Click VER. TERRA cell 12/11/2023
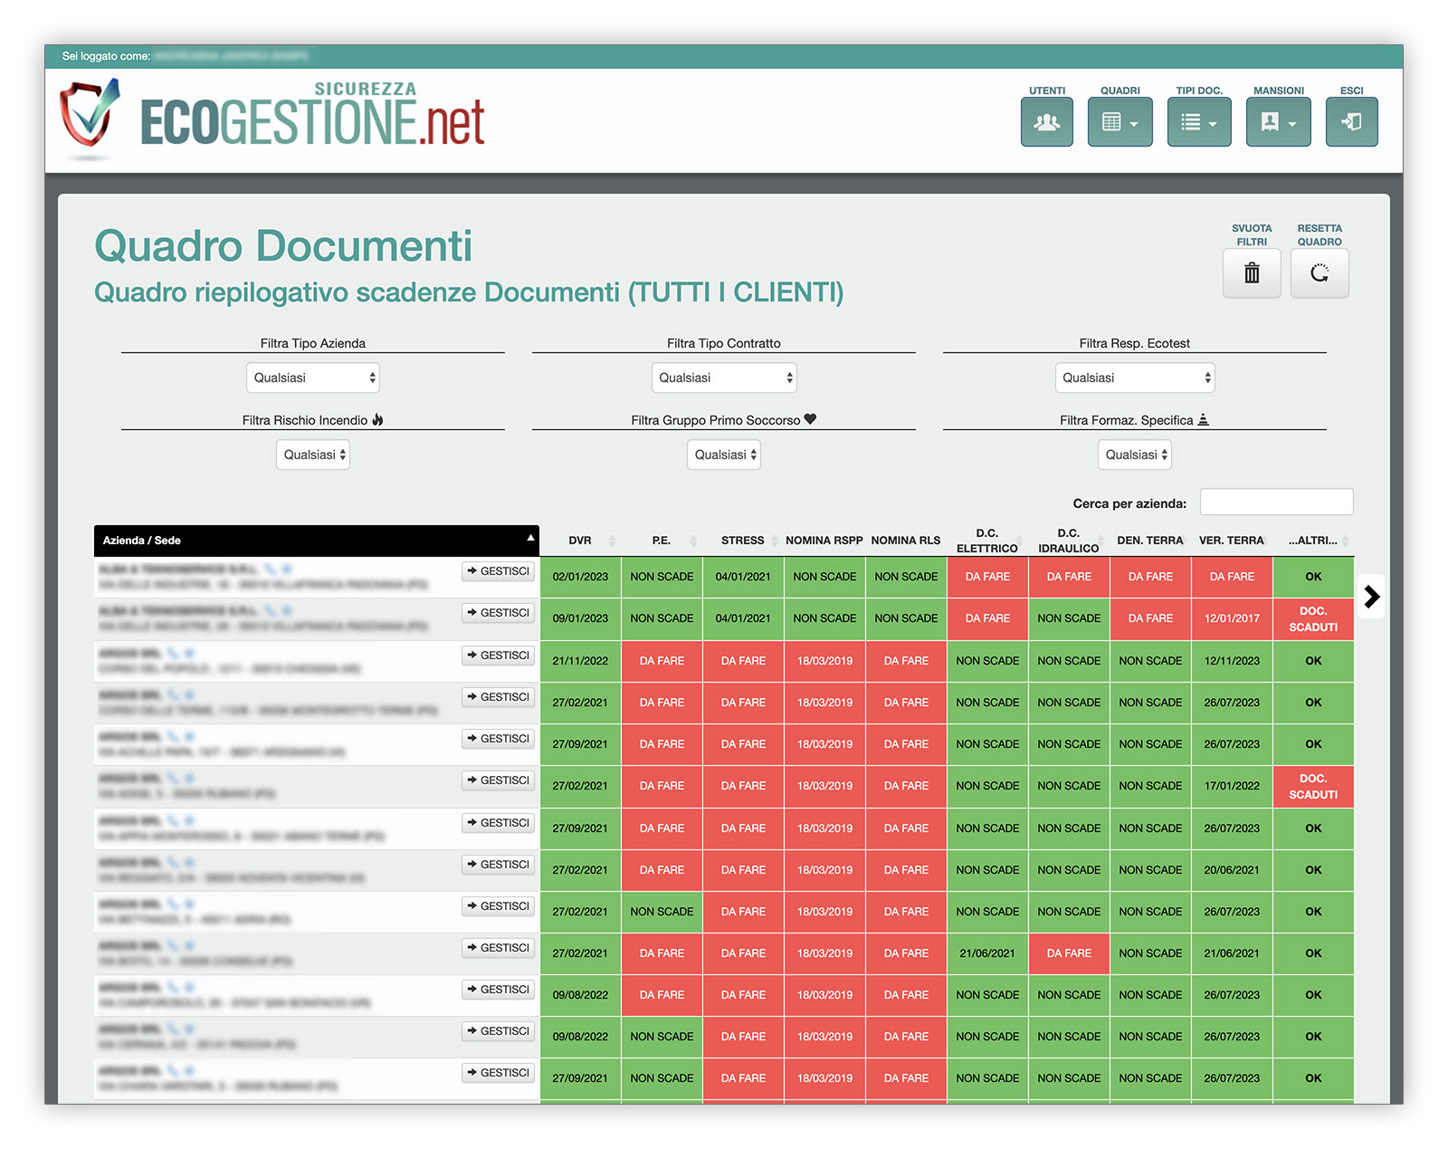1448x1149 pixels. click(1232, 661)
